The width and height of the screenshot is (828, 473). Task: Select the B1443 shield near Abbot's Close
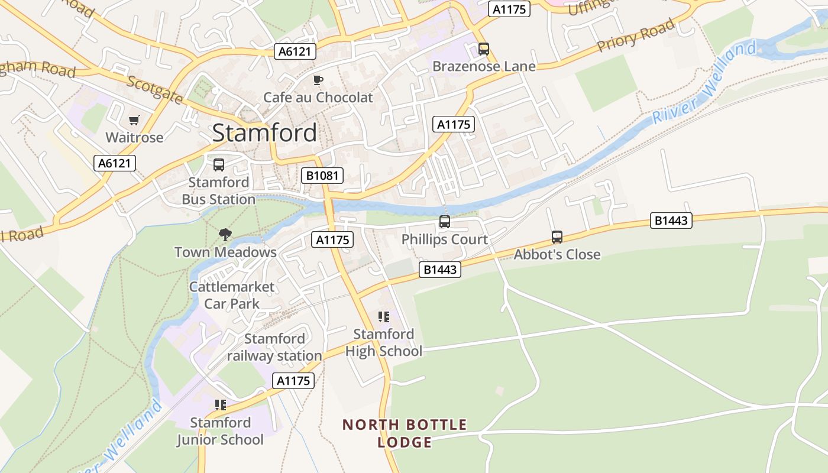click(671, 221)
